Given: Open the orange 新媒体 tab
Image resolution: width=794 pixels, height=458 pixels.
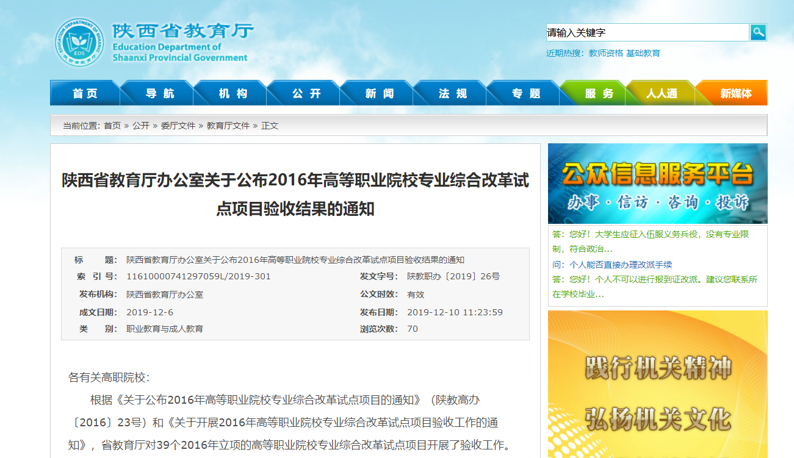Looking at the screenshot, I should 735,93.
